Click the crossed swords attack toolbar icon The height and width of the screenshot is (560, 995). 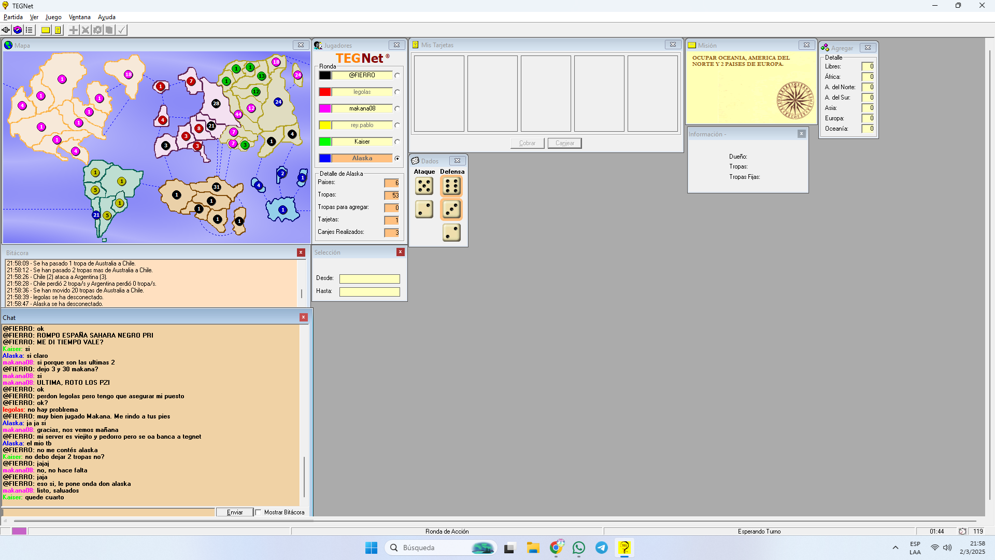pos(86,30)
